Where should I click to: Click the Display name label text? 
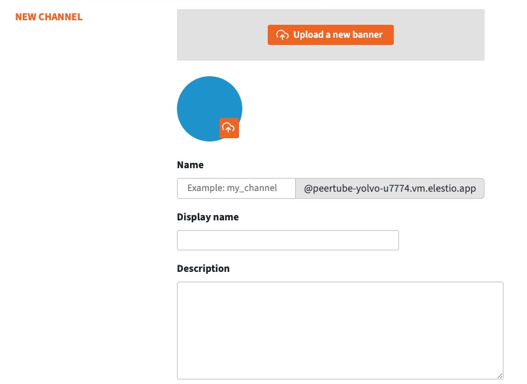pos(206,216)
